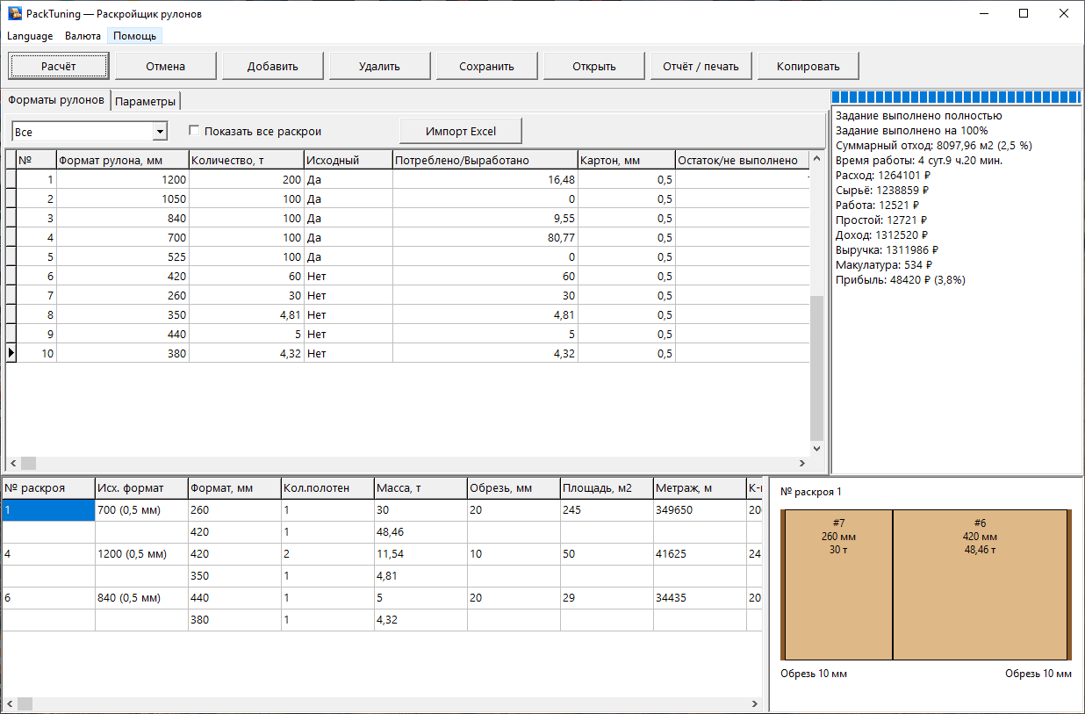Open the 'Отчёт / печать' report
Viewport: 1085px width, 714px height.
point(701,66)
